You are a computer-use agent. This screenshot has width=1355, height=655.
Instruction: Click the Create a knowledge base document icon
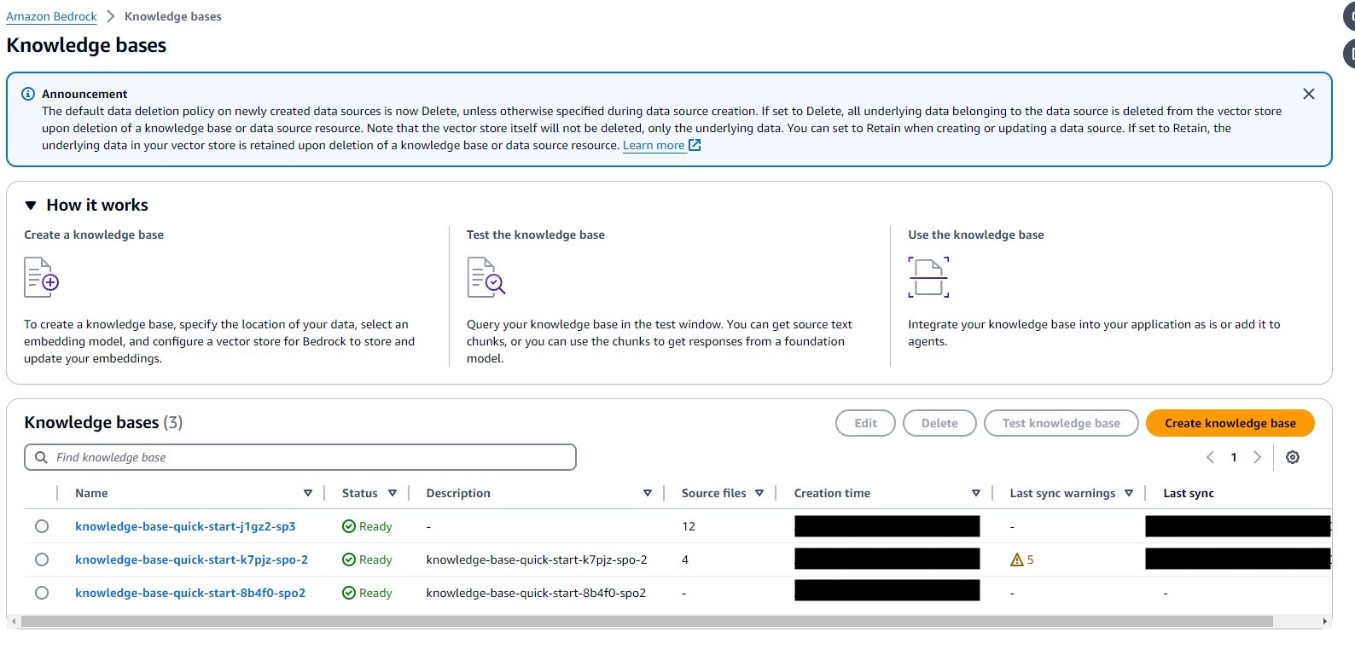click(x=41, y=277)
